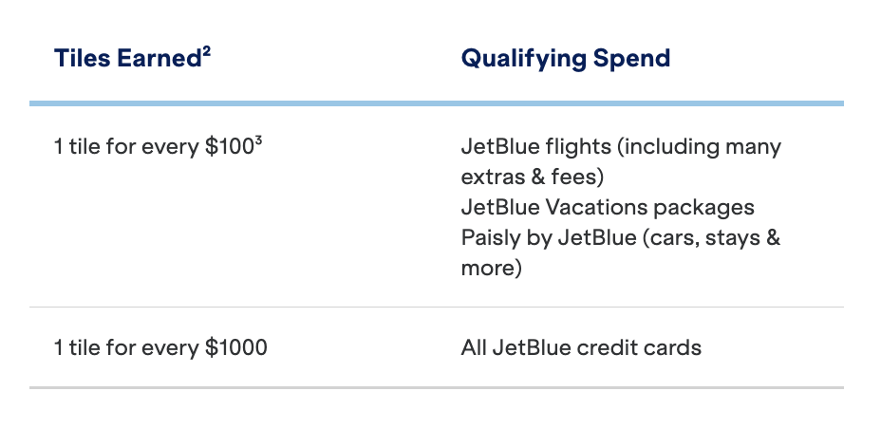Viewport: 881px width, 429px height.
Task: Click "1 tile for every" in second row
Action: [126, 347]
